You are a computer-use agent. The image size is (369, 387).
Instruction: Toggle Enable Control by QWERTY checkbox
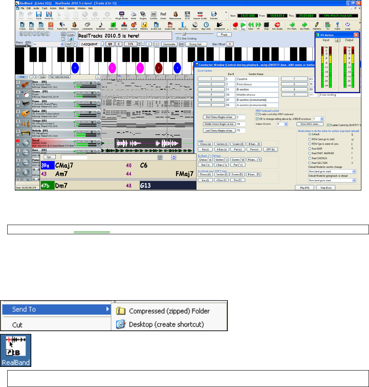click(328, 125)
